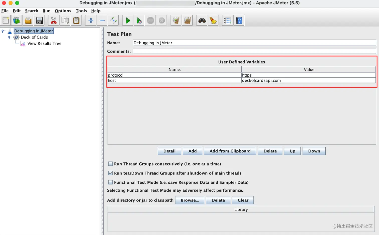Collapse the Debugging in JMeter tree node
The image size is (379, 235).
click(3, 31)
